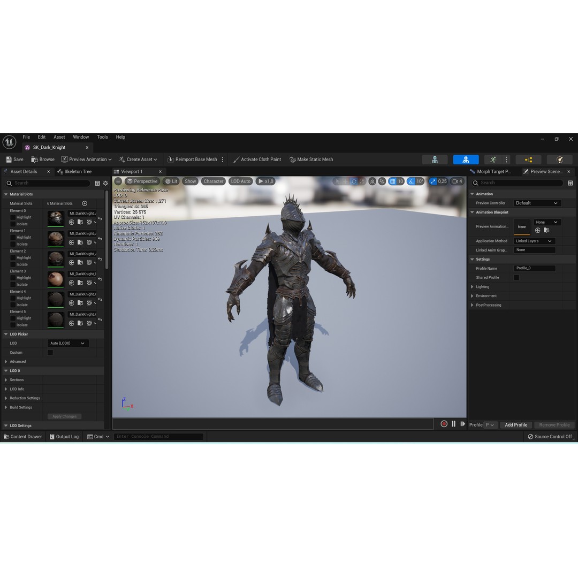
Task: Open Element 3 checkerboard material options
Action: [90, 283]
